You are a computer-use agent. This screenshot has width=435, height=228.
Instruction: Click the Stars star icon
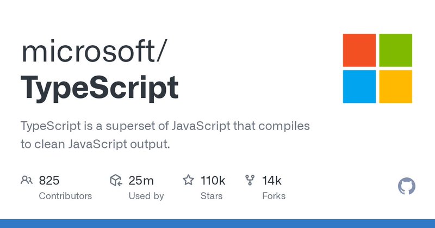pos(188,180)
